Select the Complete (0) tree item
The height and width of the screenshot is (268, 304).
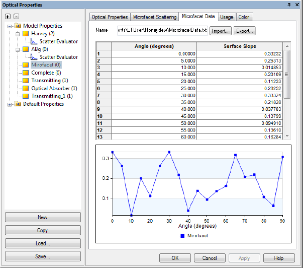point(46,73)
